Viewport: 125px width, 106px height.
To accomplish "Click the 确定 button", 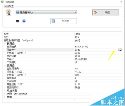I will coord(105,12).
